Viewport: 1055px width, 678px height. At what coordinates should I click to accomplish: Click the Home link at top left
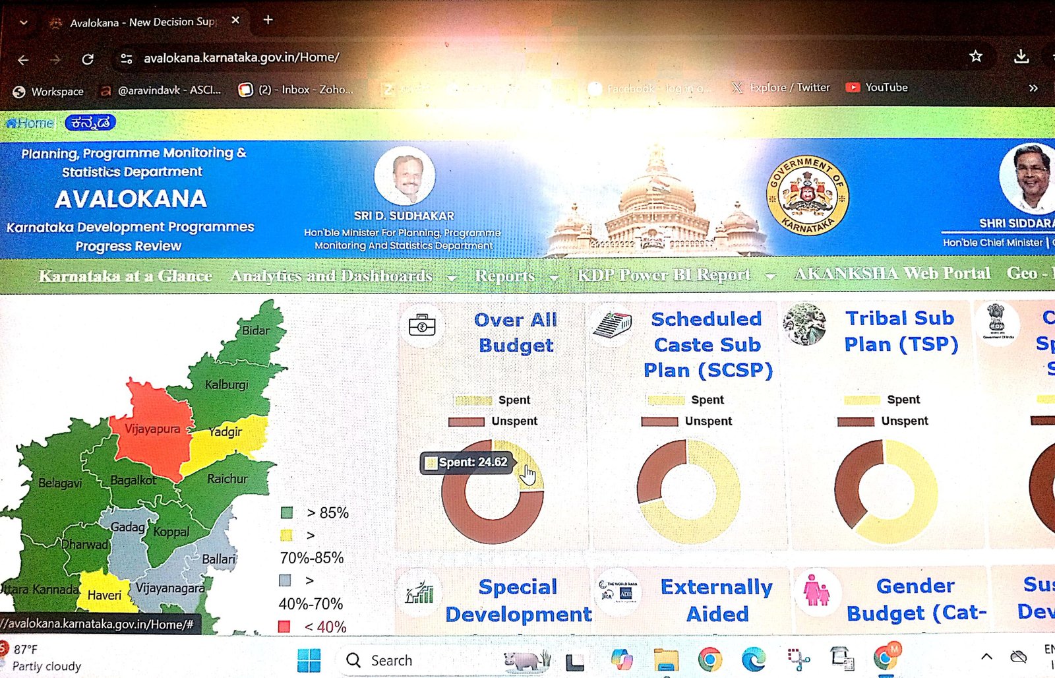(30, 123)
